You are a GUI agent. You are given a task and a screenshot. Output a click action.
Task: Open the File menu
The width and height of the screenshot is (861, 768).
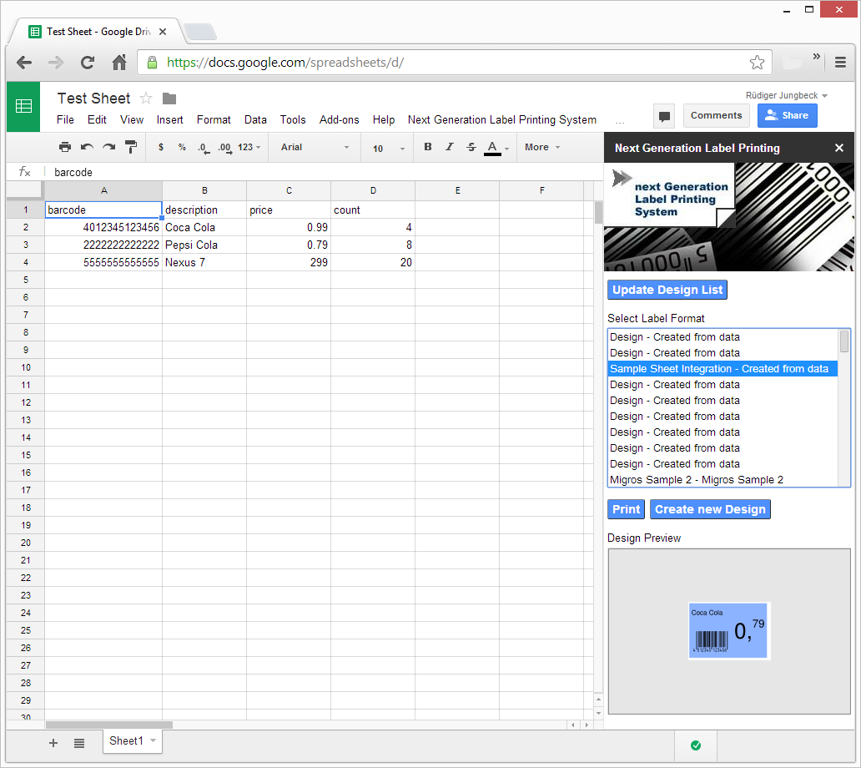tap(65, 119)
